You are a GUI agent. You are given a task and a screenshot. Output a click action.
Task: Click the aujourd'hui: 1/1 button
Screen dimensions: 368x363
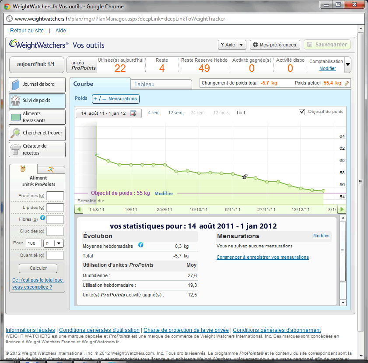point(37,64)
